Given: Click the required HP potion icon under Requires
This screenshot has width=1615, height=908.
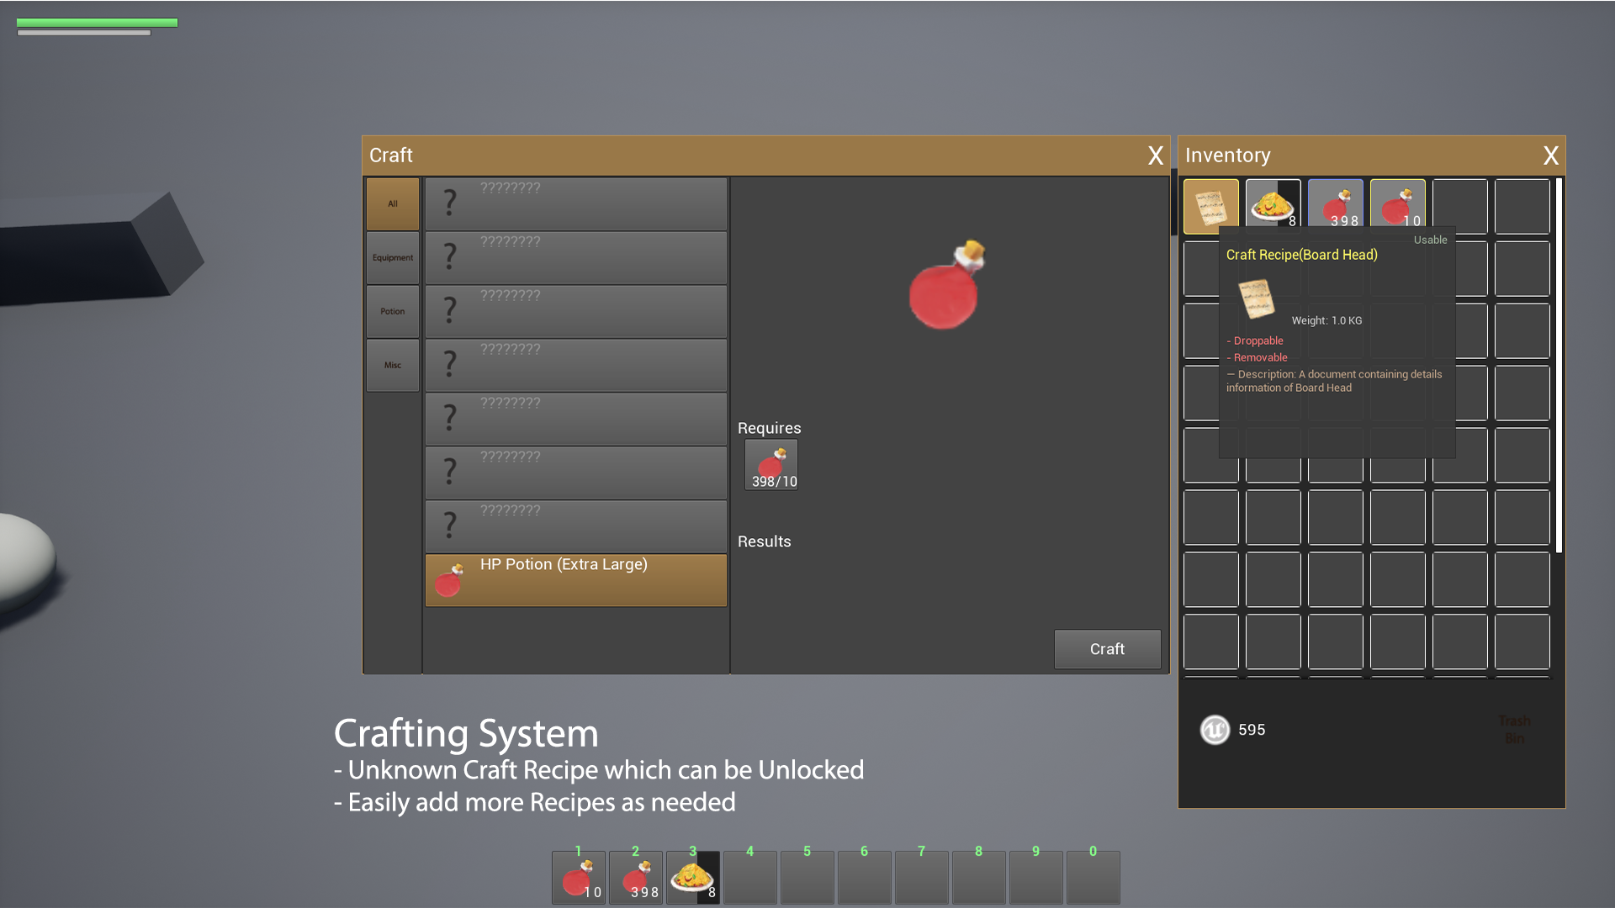Looking at the screenshot, I should 770,464.
